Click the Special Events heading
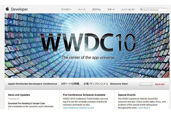 coord(127,95)
